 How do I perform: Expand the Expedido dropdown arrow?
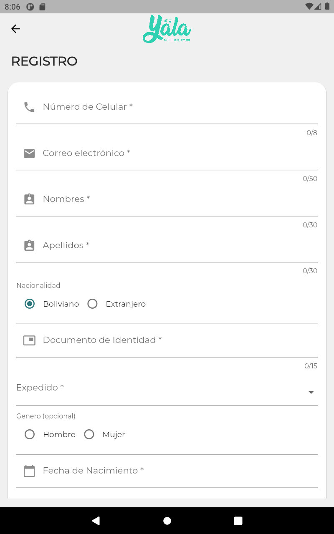coord(311,392)
